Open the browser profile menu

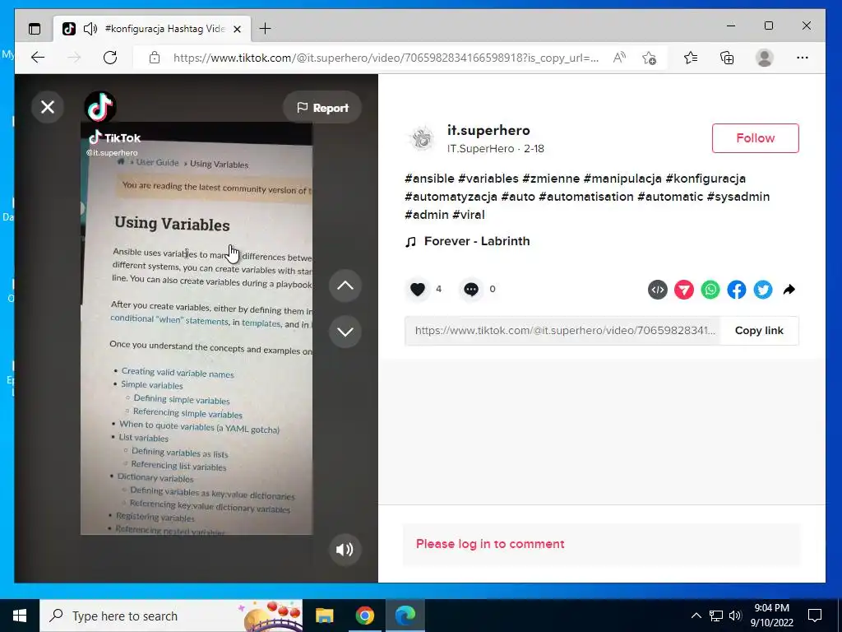(764, 58)
